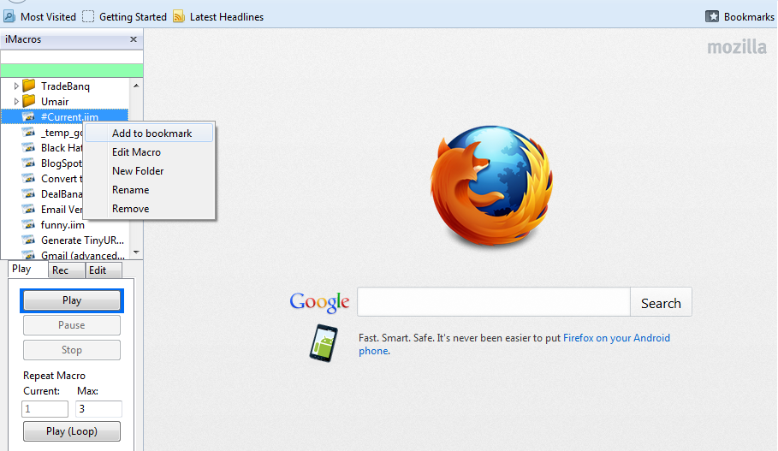The height and width of the screenshot is (451, 778).
Task: Click the Convert macro file icon
Action: click(x=29, y=178)
